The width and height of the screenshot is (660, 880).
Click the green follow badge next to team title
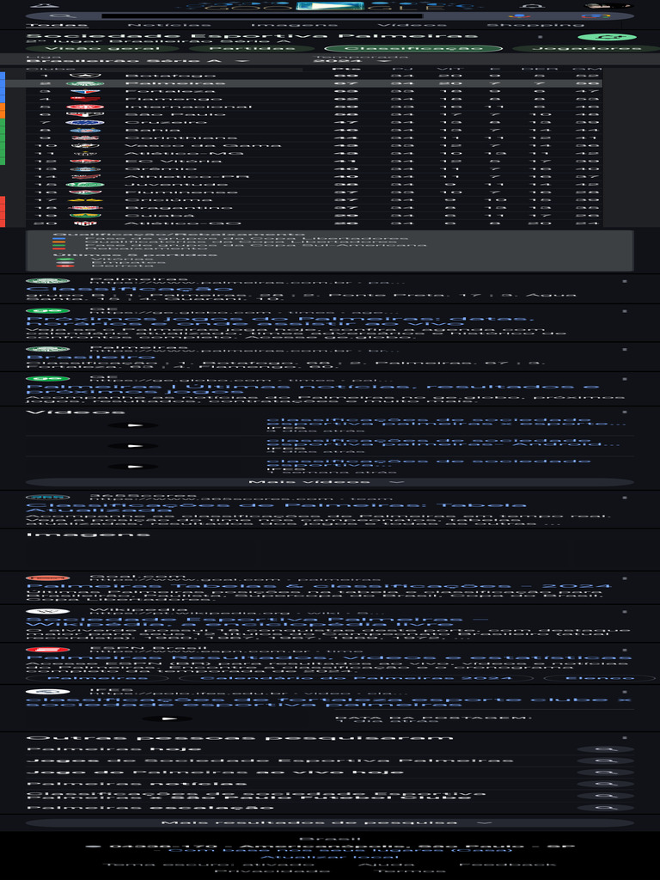click(607, 37)
